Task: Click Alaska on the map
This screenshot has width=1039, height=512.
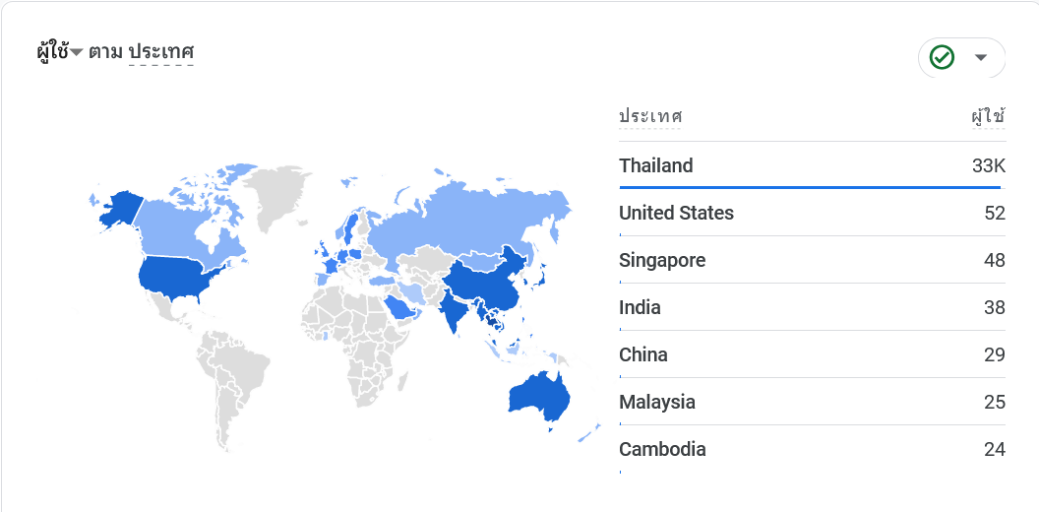Action: point(119,209)
